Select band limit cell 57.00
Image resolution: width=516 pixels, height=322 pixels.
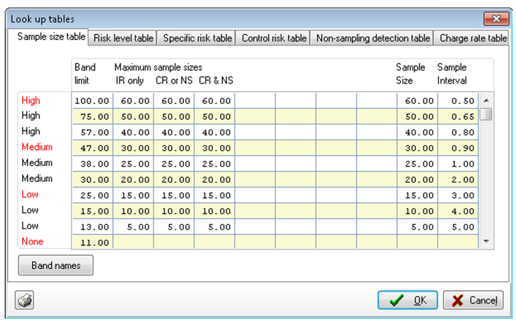[92, 133]
